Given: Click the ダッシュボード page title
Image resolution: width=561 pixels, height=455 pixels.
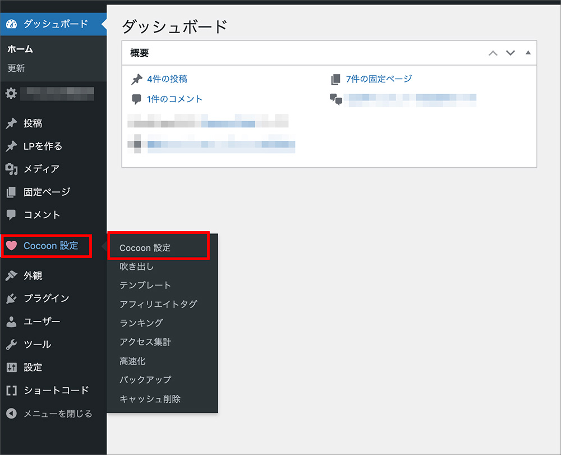Looking at the screenshot, I should click(x=174, y=27).
